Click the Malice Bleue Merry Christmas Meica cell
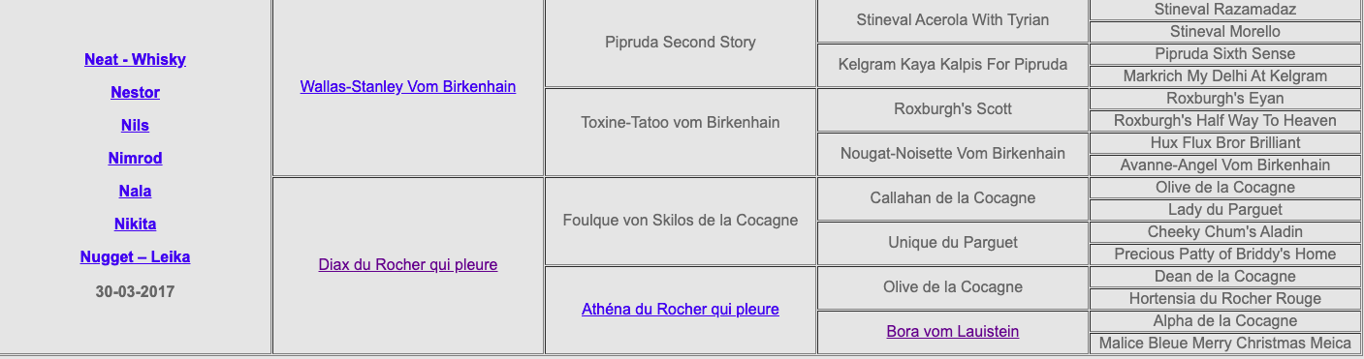 click(x=1225, y=344)
